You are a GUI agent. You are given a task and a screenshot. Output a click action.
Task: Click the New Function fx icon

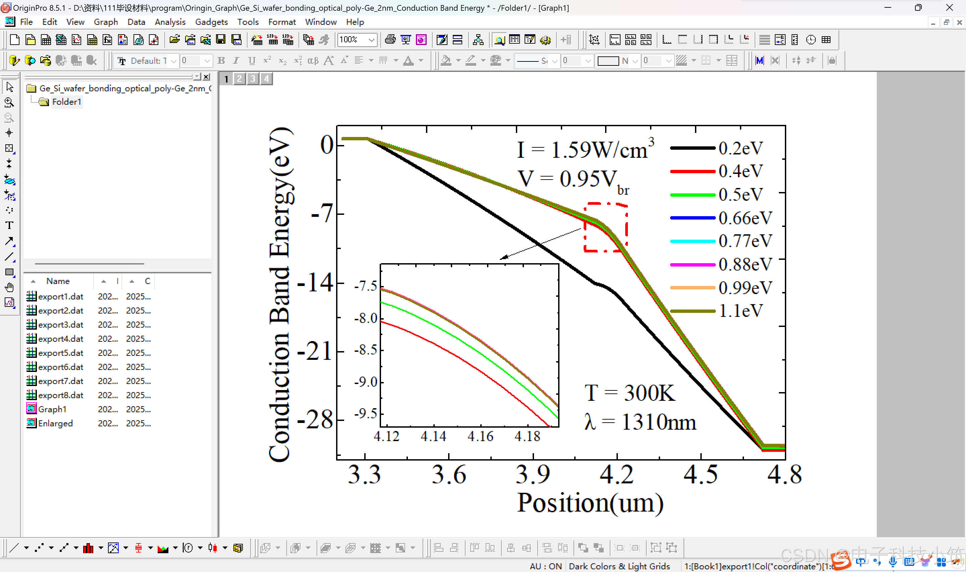[108, 40]
